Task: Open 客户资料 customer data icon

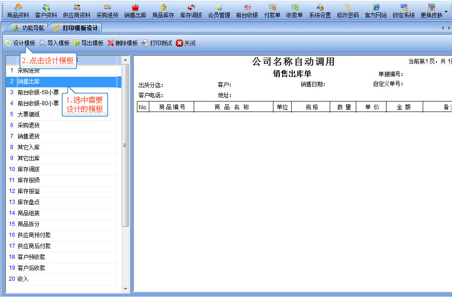Action: [x=46, y=11]
